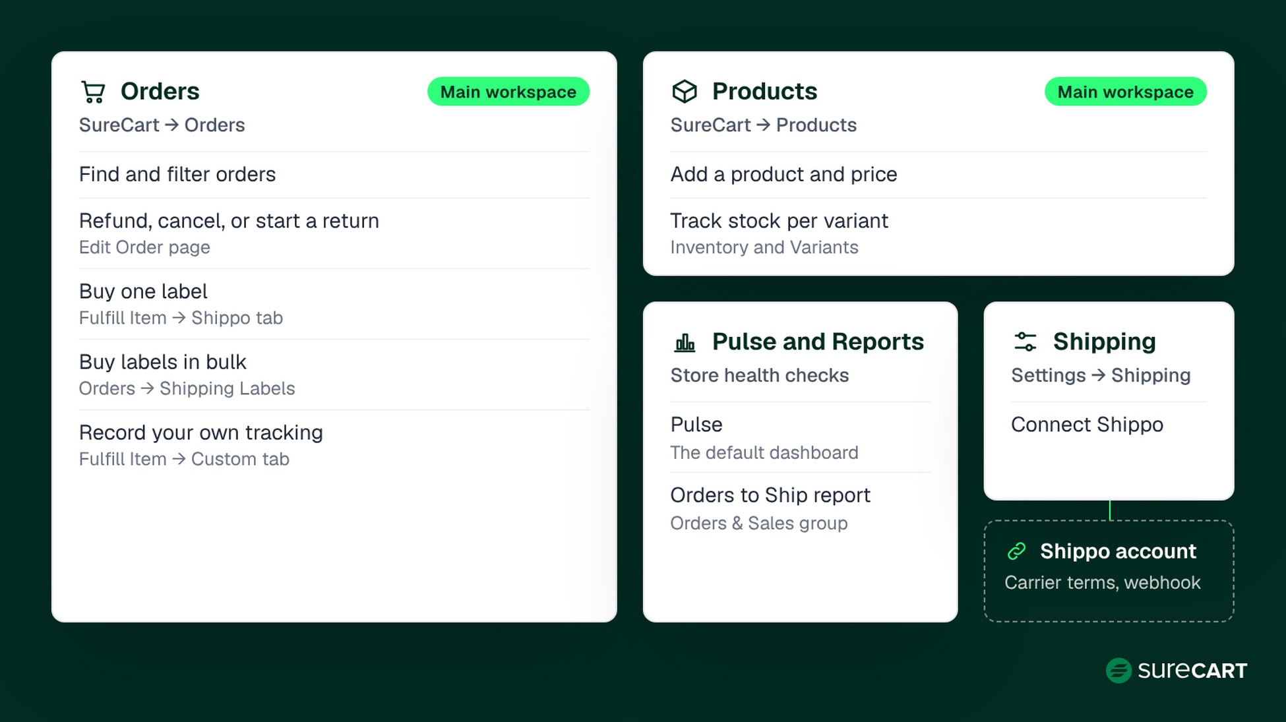Click the 'Buy one label' row
This screenshot has height=722, width=1286.
(x=334, y=304)
